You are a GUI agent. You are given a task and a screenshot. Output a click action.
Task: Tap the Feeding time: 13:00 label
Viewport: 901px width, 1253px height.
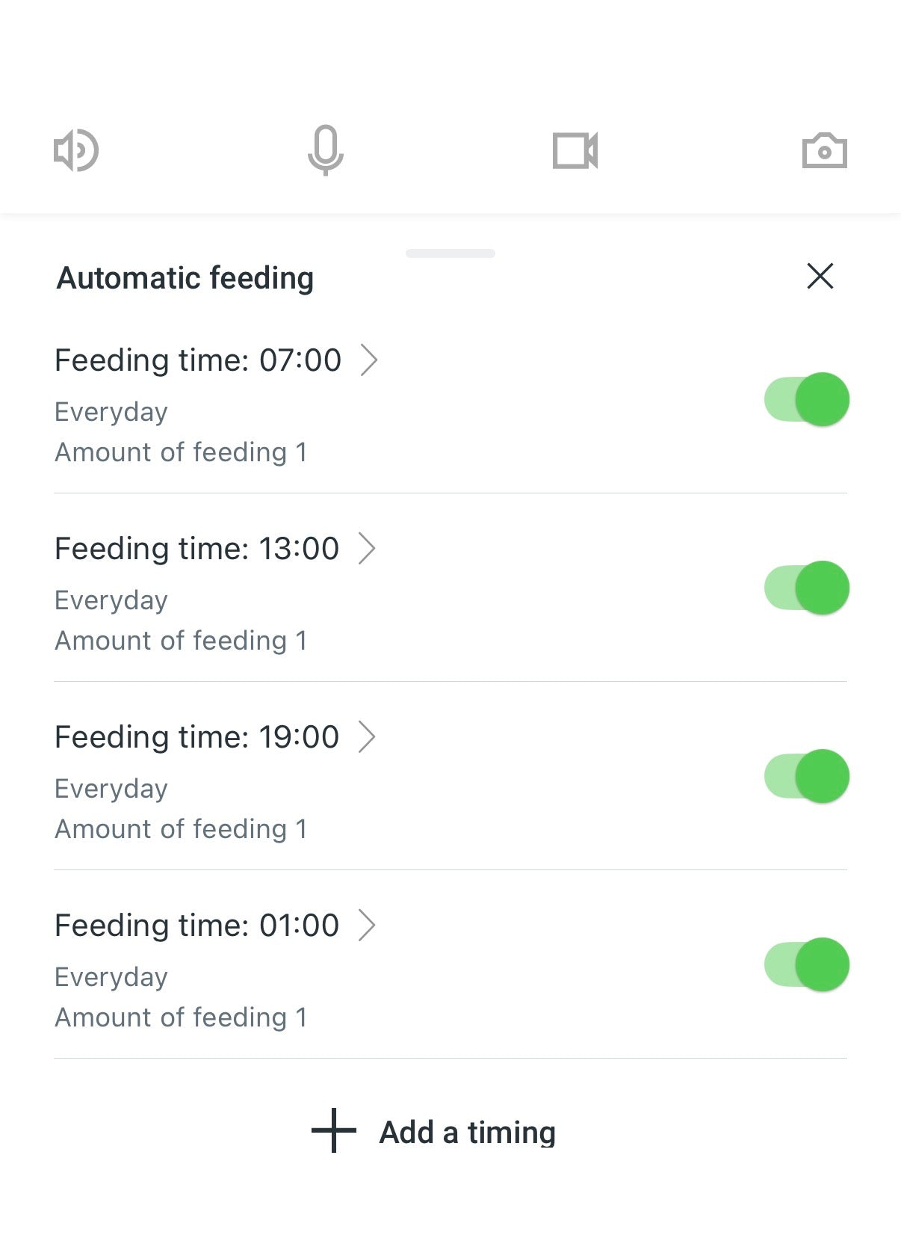(x=197, y=549)
